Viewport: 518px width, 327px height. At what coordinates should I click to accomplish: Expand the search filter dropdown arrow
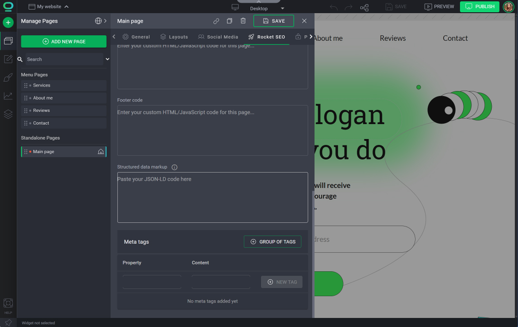107,59
